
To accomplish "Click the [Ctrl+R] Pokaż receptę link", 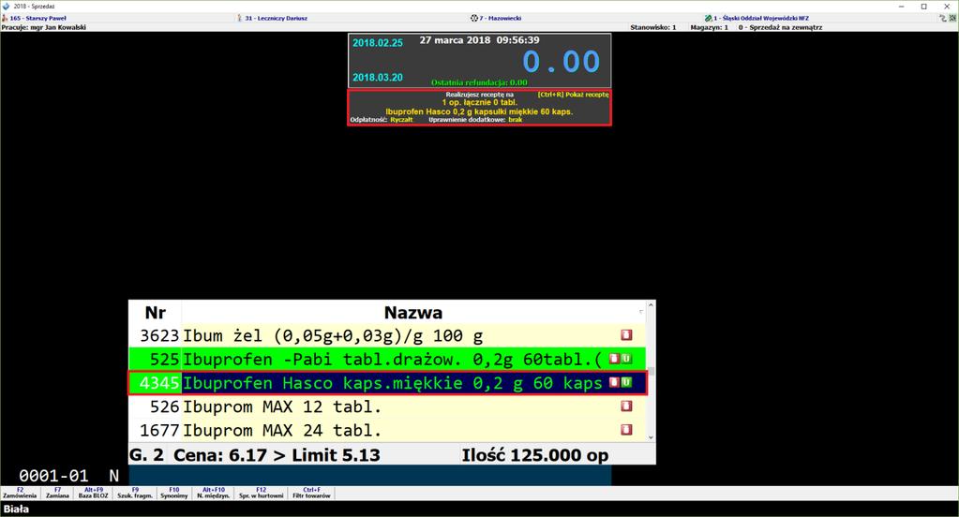I will click(x=573, y=95).
